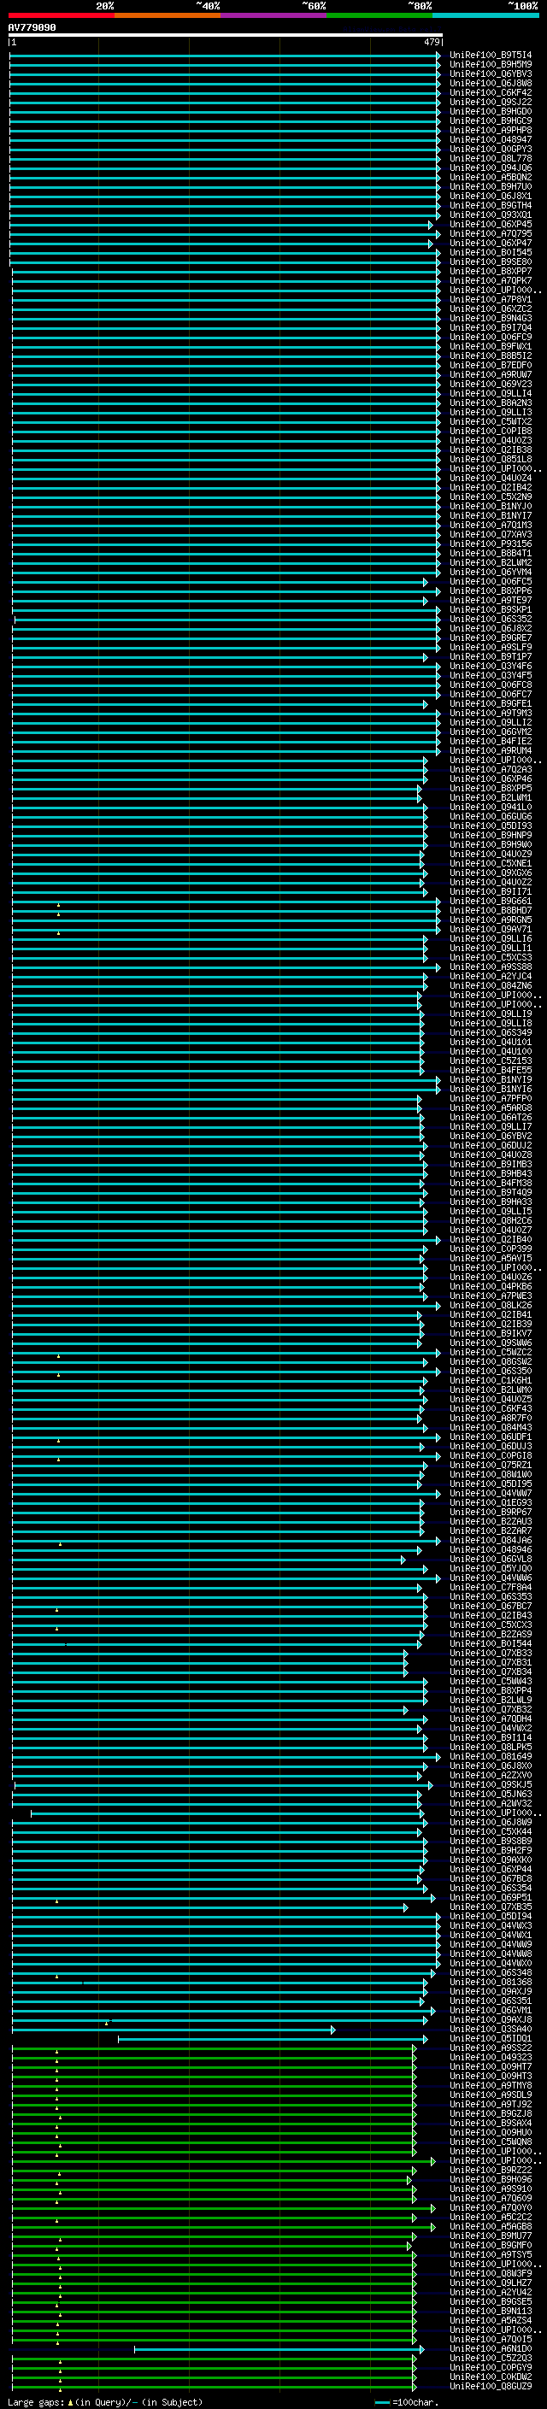Viewport: 547px width, 2409px height.
Task: Select hit UniRef100_B9H7U0
Action: [x=490, y=187]
